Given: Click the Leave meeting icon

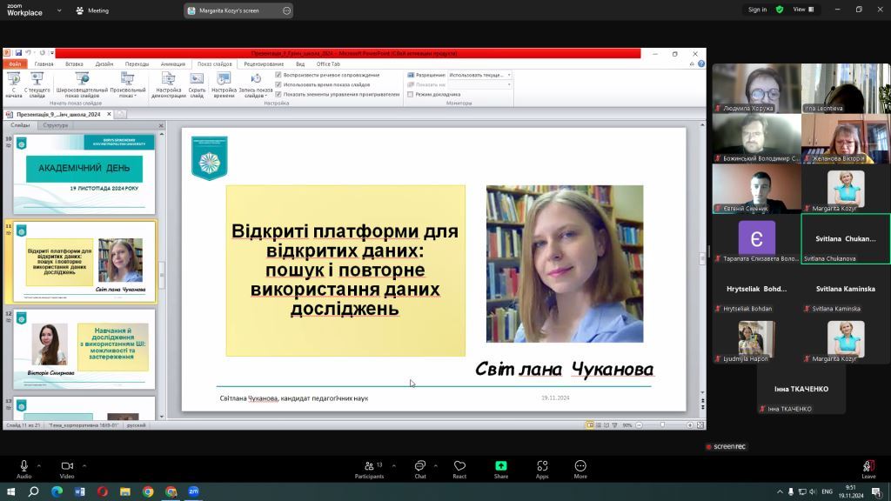Looking at the screenshot, I should tap(868, 466).
